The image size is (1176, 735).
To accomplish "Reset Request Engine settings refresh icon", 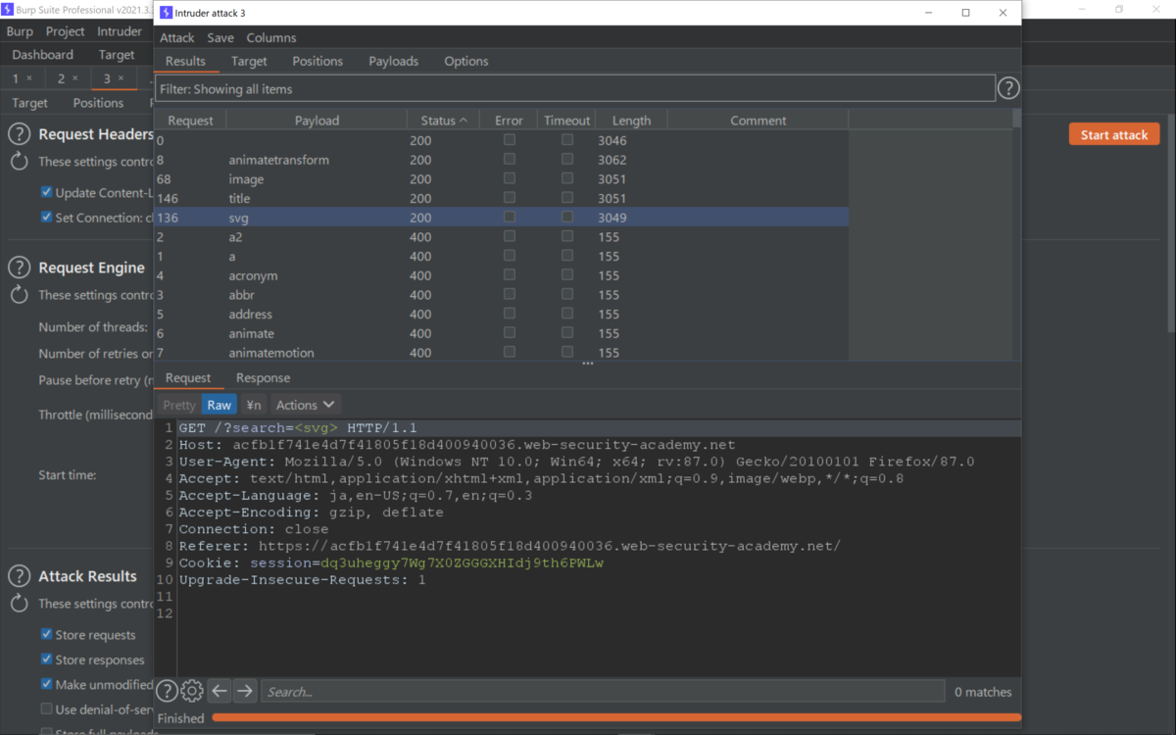I will click(x=20, y=295).
